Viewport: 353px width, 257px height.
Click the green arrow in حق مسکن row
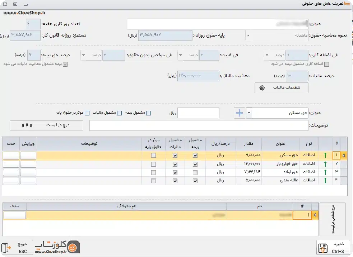325,155
